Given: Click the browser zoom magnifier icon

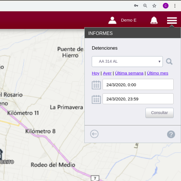Looking at the screenshot, I should [145, 6].
